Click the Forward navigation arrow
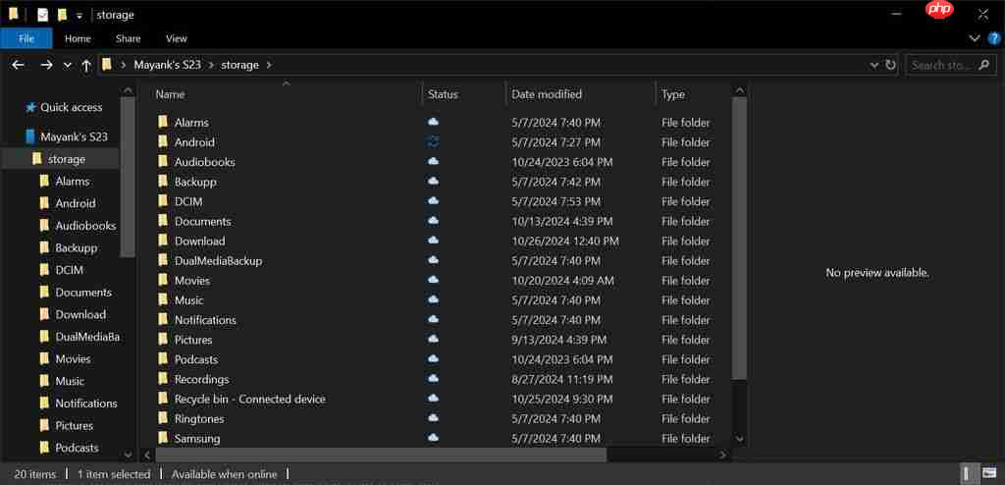 (x=46, y=65)
